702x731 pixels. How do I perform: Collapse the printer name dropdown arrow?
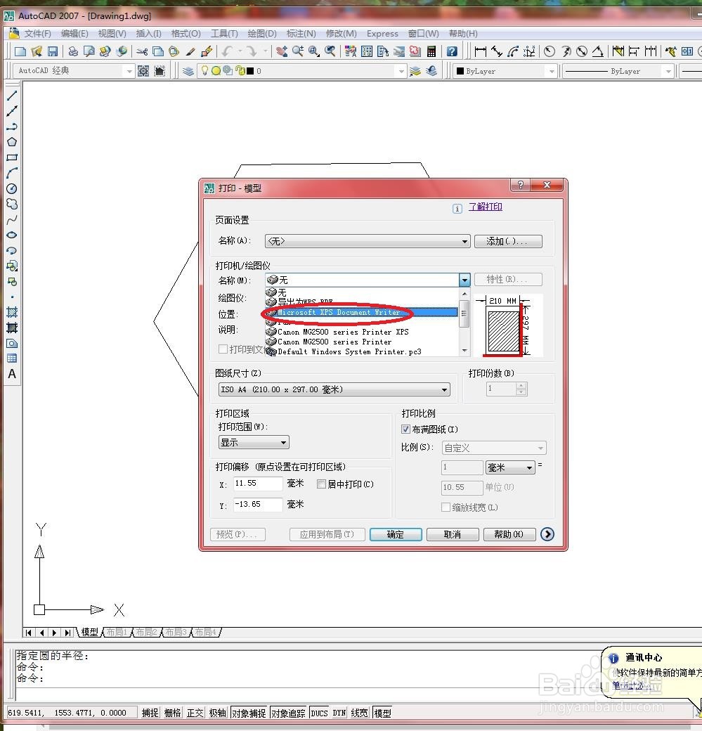[x=464, y=280]
